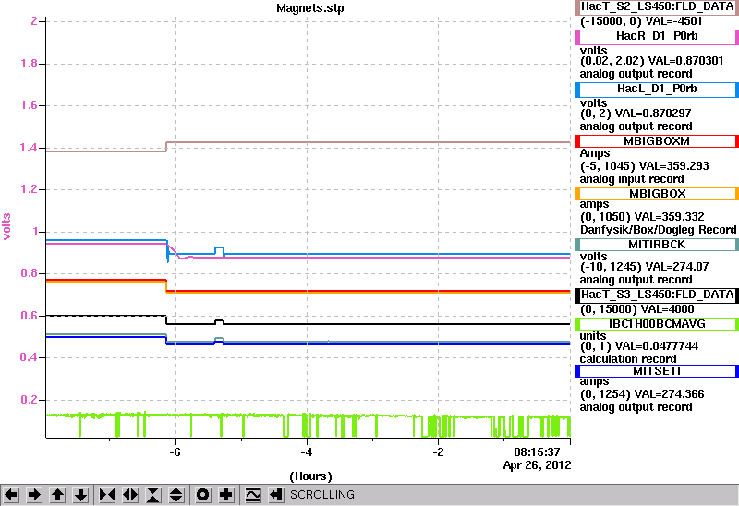
Task: Select the MITSETI curve legend
Action: [657, 371]
